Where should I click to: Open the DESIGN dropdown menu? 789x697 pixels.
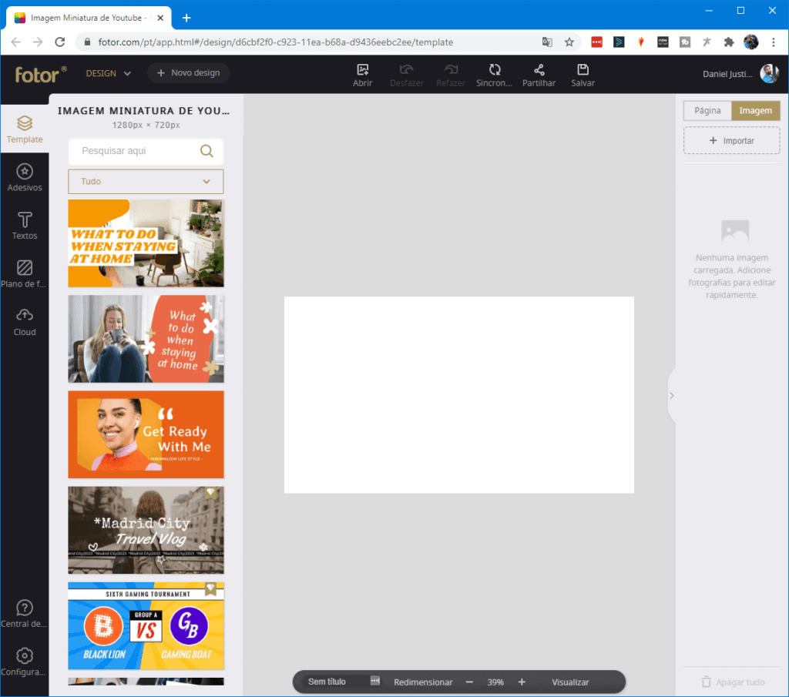click(107, 73)
